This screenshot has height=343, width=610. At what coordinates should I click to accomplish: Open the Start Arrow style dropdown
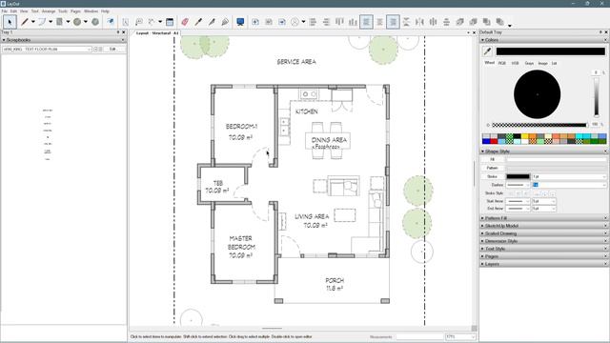[518, 201]
